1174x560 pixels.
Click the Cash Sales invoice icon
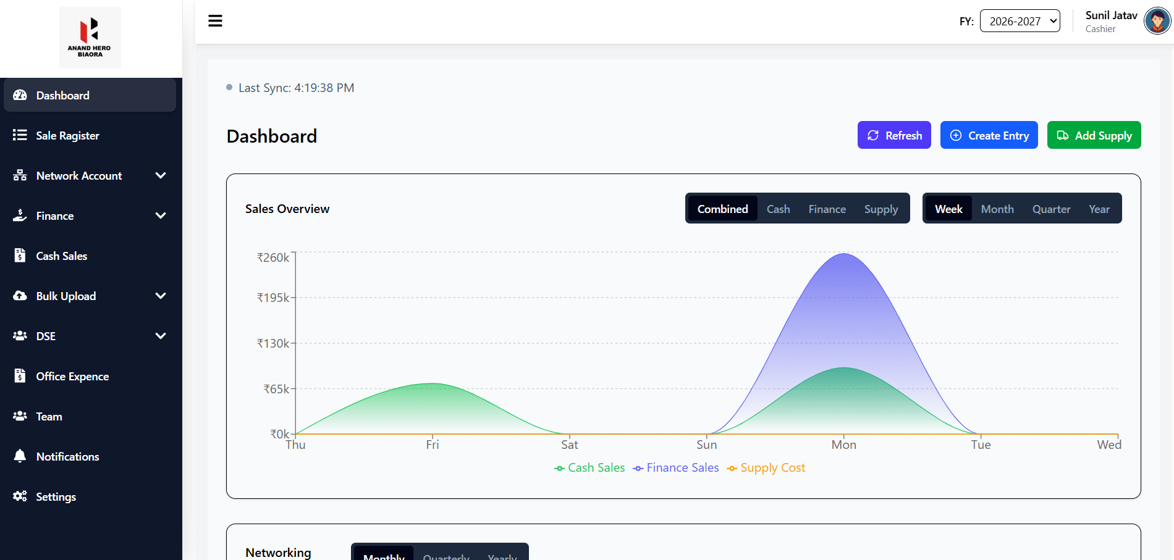pyautogui.click(x=20, y=256)
